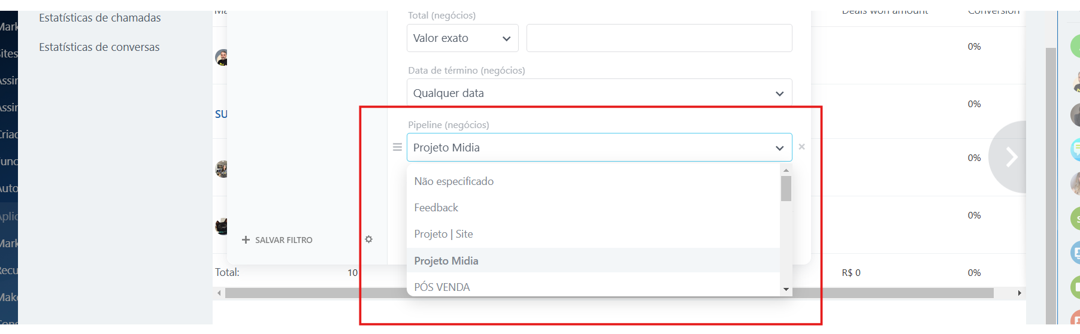Click the SALVAR FILTRO button

[277, 240]
